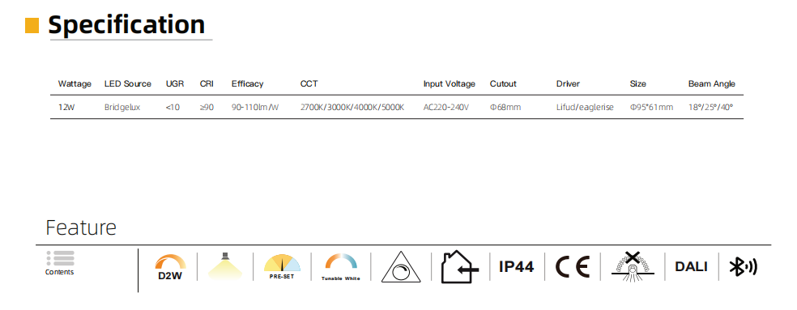
Task: Click the D2W dim-to-warm icon
Action: coord(170,267)
